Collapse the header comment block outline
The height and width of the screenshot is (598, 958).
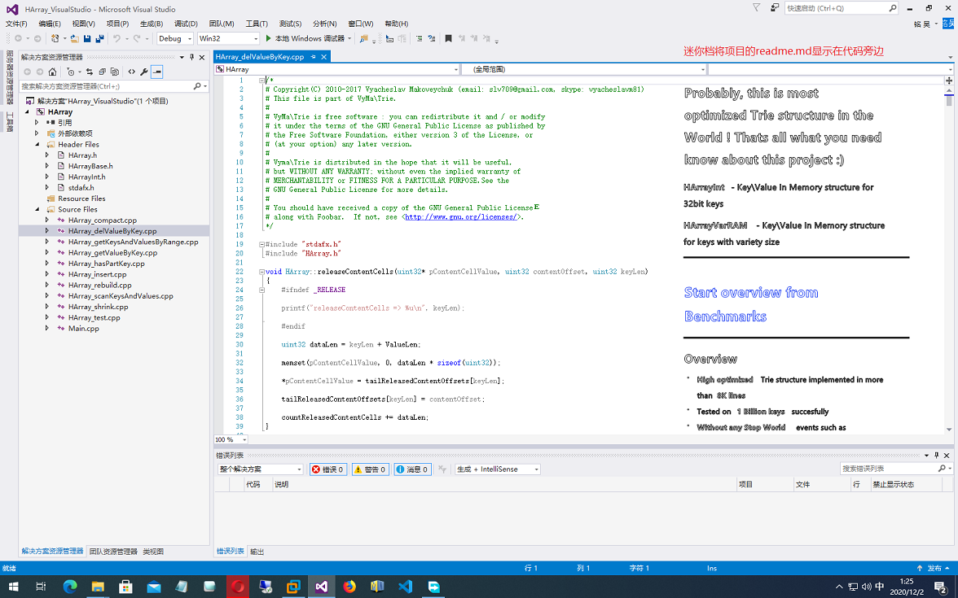(x=262, y=81)
